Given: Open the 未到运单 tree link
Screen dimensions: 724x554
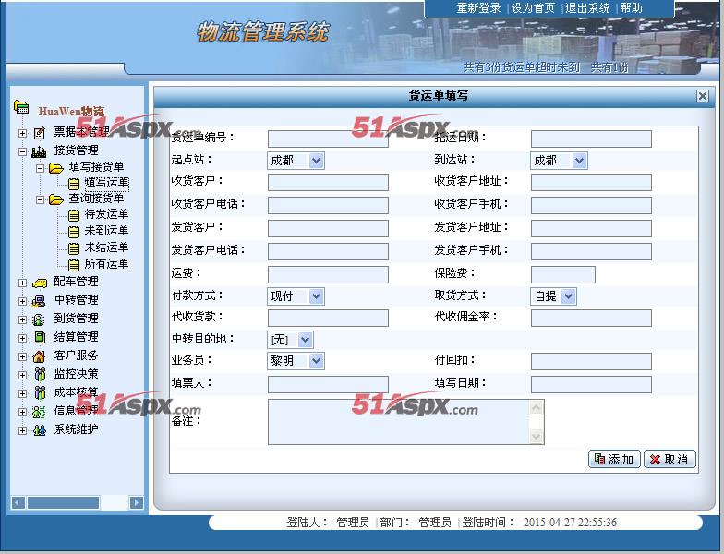Looking at the screenshot, I should tap(107, 231).
